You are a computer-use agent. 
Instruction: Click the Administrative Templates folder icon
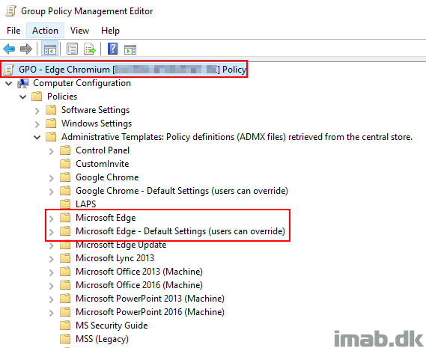point(51,137)
